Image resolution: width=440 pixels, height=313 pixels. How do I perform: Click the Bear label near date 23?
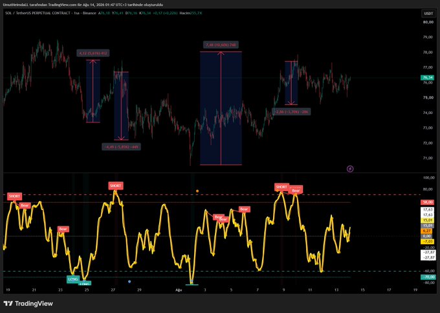pyautogui.click(x=63, y=229)
